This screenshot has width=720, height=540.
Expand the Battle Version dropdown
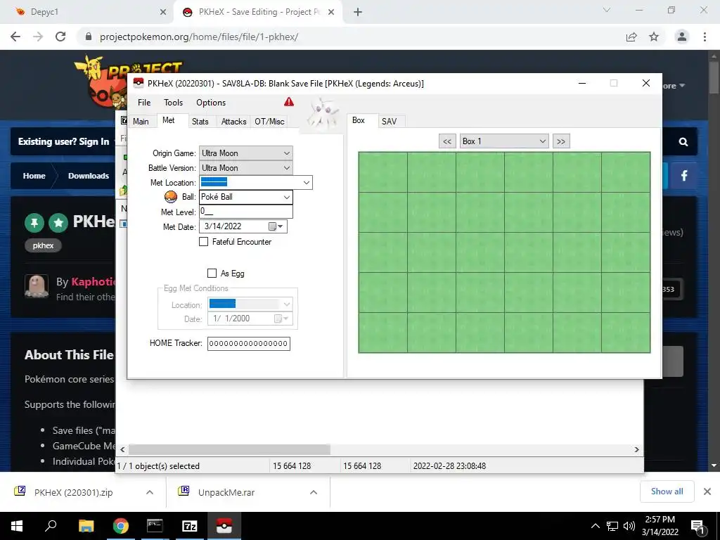287,167
